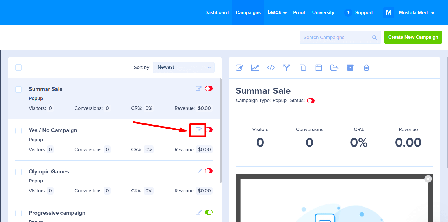Tick the select-all campaigns checkbox

pos(19,68)
